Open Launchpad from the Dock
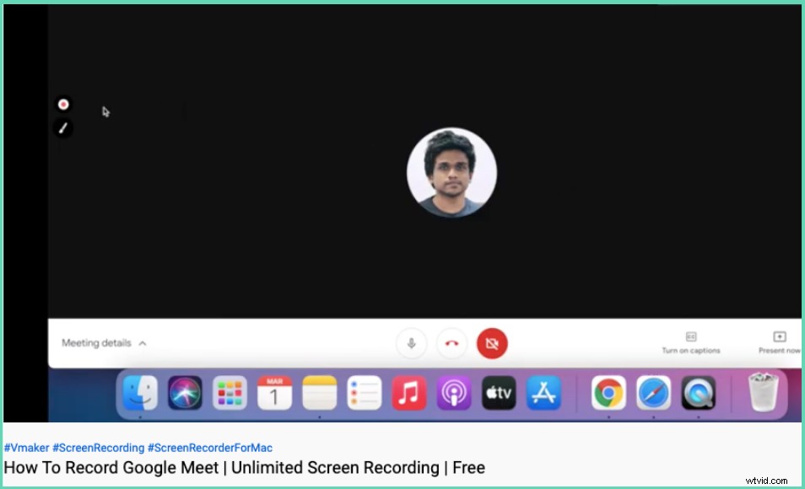Viewport: 805px width, 489px height. click(230, 394)
